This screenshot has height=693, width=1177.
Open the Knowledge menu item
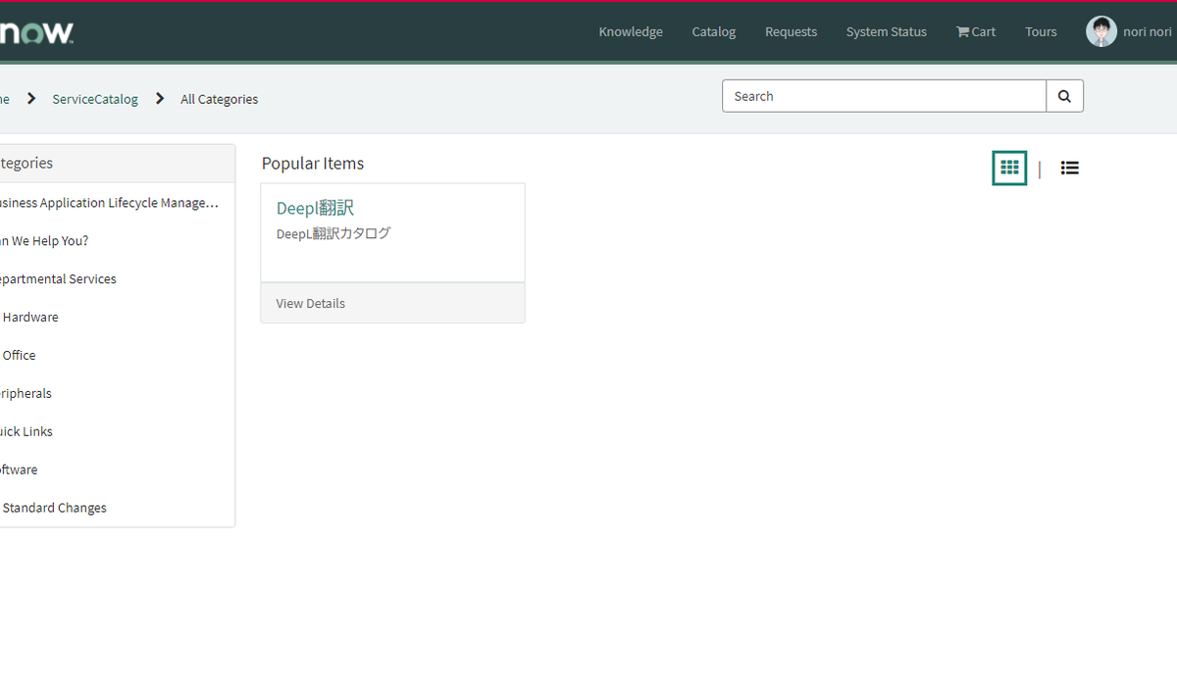click(631, 31)
